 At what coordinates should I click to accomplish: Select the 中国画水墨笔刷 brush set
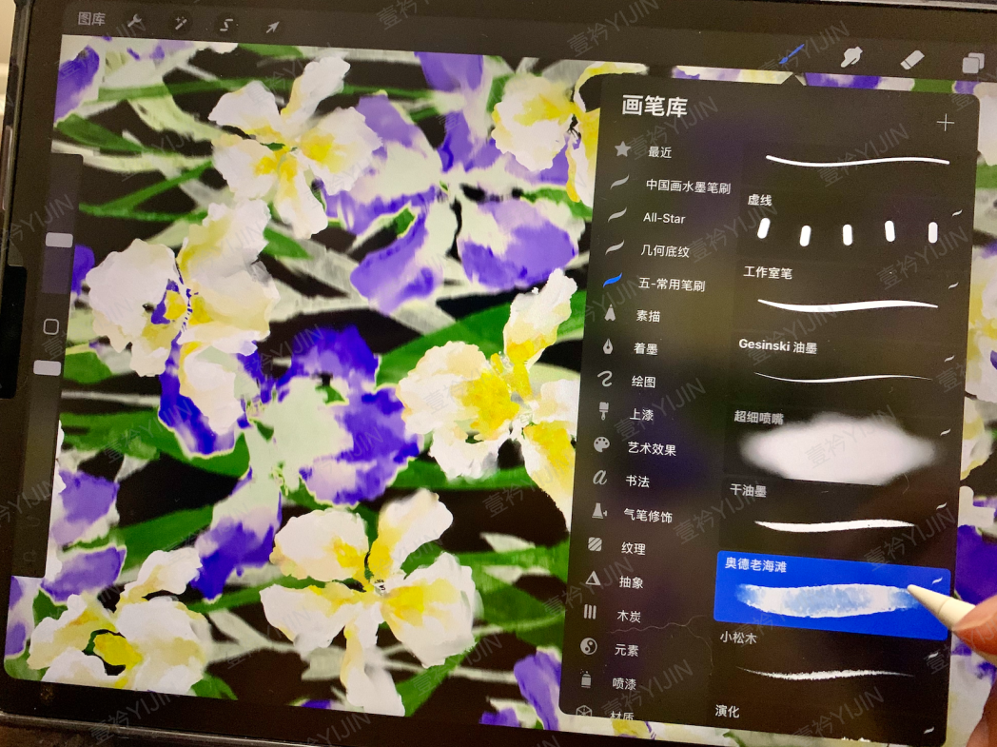coord(688,187)
